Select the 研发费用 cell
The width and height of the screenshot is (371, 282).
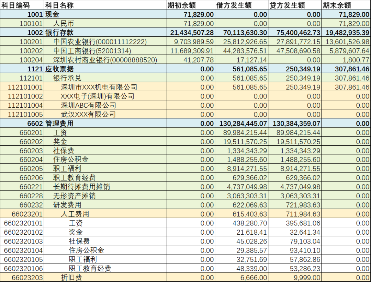point(105,205)
